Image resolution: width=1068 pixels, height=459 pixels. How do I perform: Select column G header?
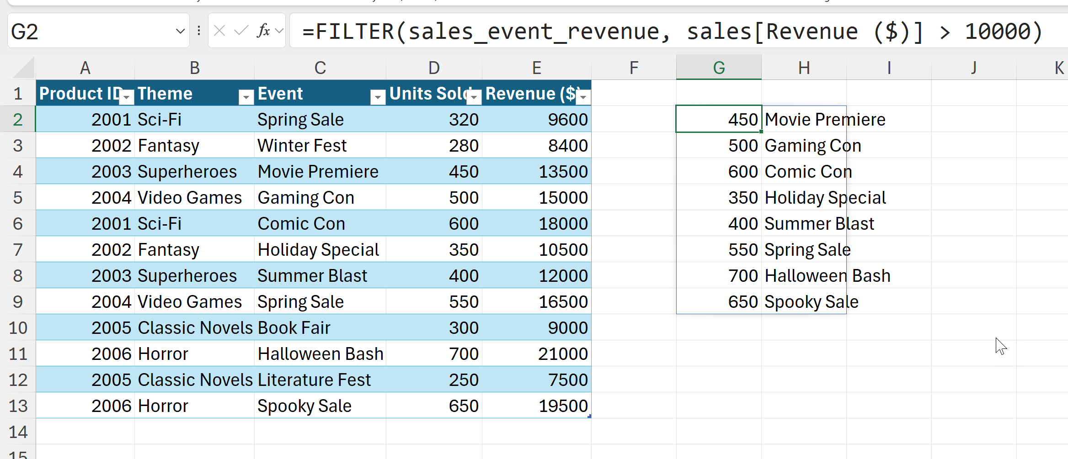tap(719, 68)
